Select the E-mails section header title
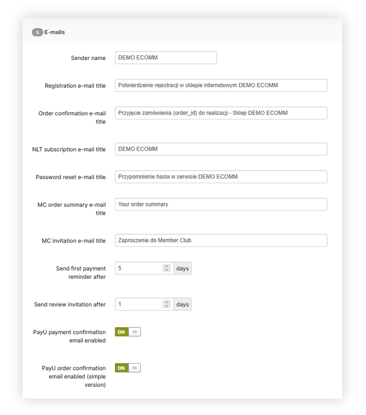This screenshot has height=415, width=366. 55,32
